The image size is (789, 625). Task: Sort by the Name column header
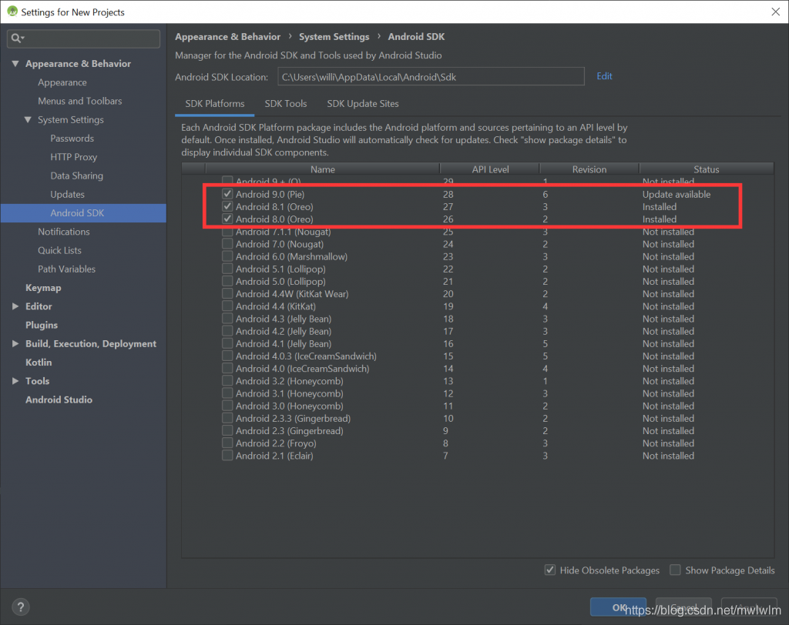coord(323,169)
